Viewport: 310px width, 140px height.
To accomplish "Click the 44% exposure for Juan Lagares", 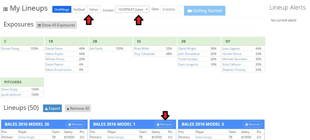I will 258,49.
